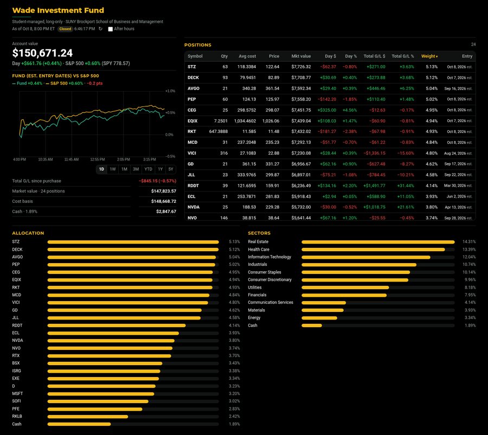Sort positions by Price column header
The height and width of the screenshot is (435, 488).
point(274,56)
